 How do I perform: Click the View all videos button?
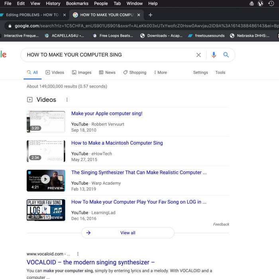(x=128, y=233)
